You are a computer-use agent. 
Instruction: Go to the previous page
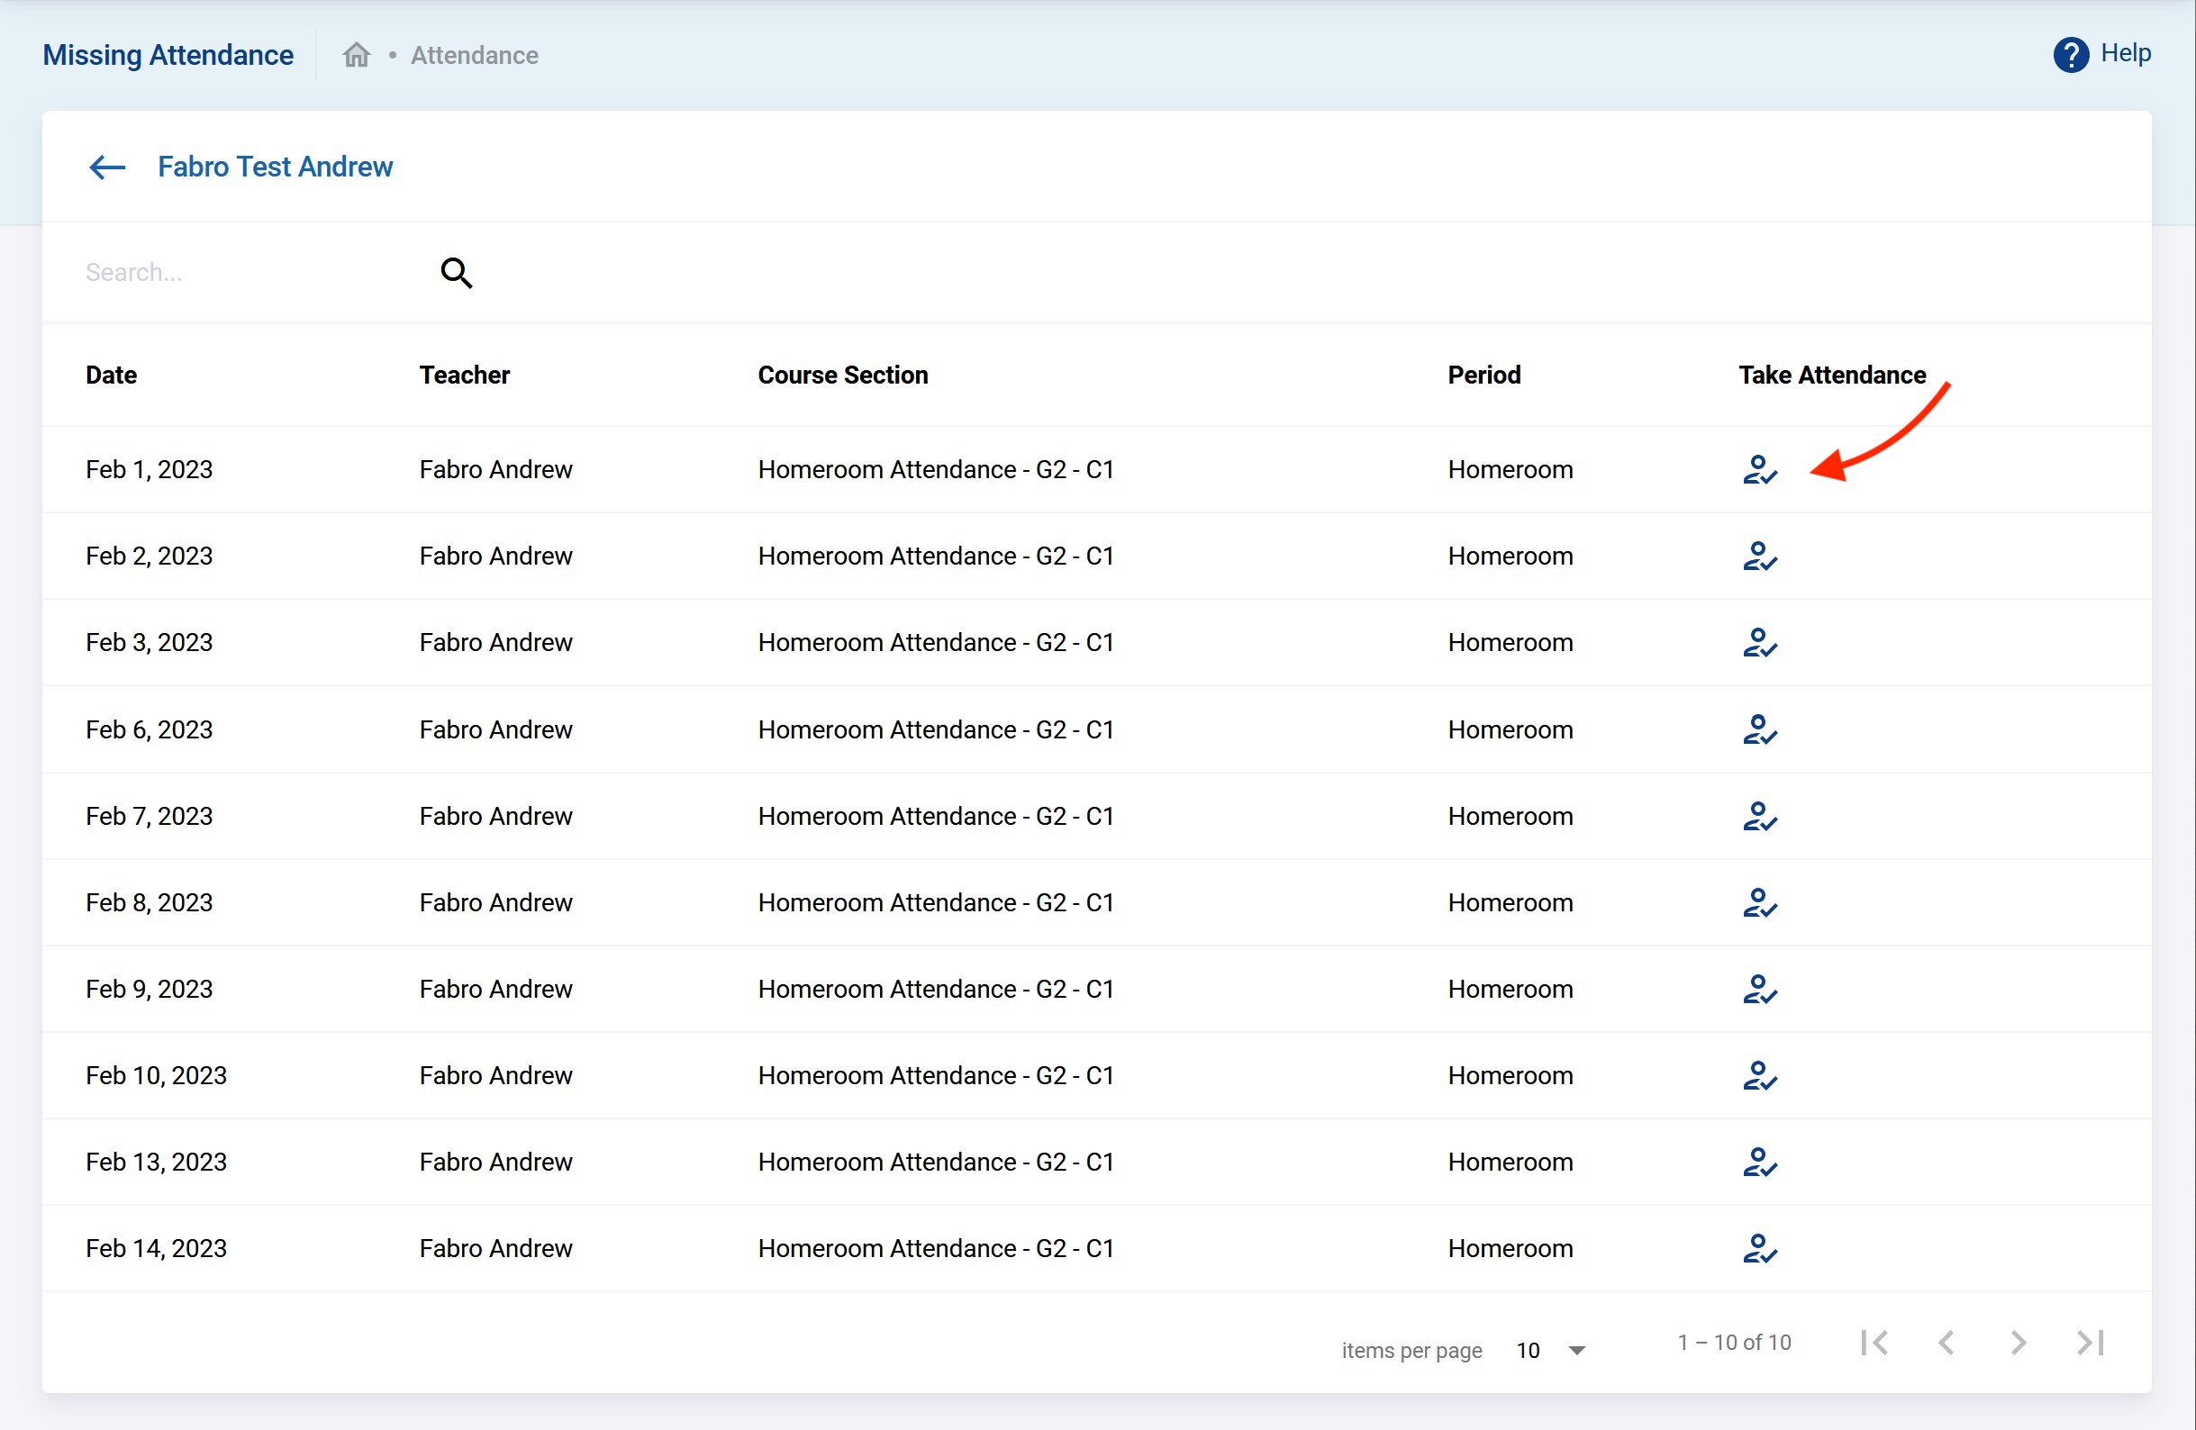pyautogui.click(x=1946, y=1344)
